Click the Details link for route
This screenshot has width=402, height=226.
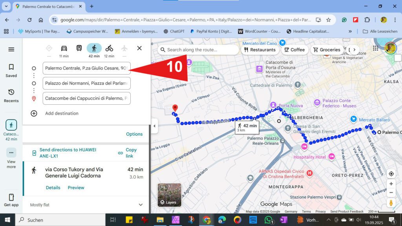pyautogui.click(x=53, y=188)
